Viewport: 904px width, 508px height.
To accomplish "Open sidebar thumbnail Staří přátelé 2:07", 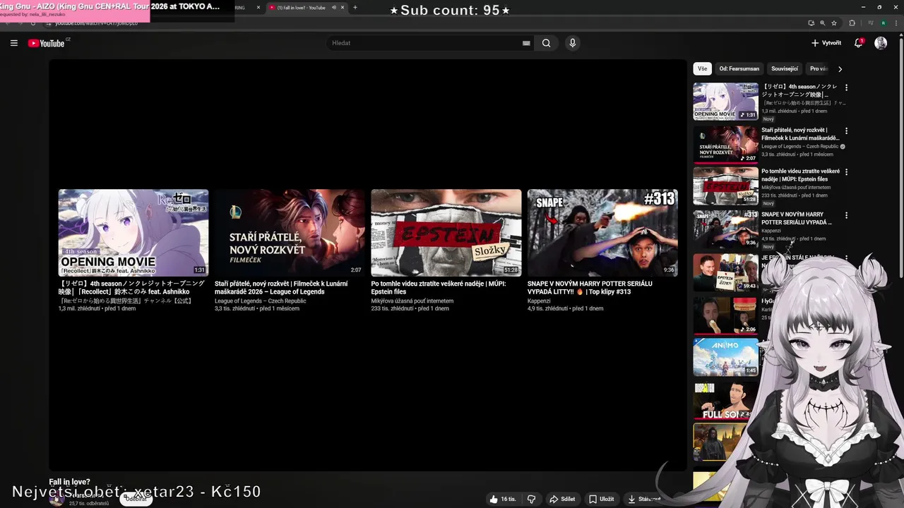I will (725, 144).
